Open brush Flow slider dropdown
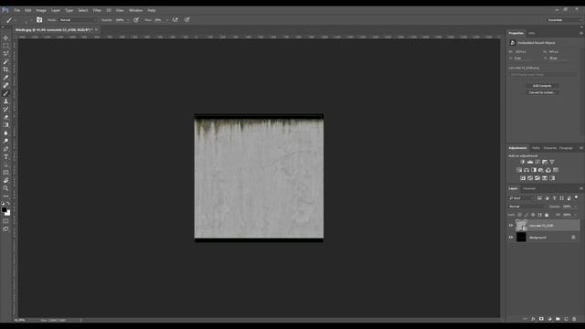The height and width of the screenshot is (329, 585). pyautogui.click(x=166, y=20)
